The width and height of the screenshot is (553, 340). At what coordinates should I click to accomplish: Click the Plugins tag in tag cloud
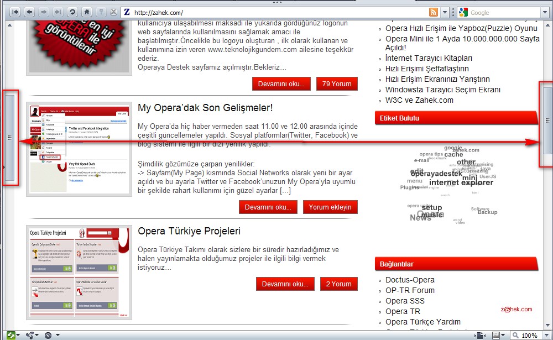tap(409, 187)
